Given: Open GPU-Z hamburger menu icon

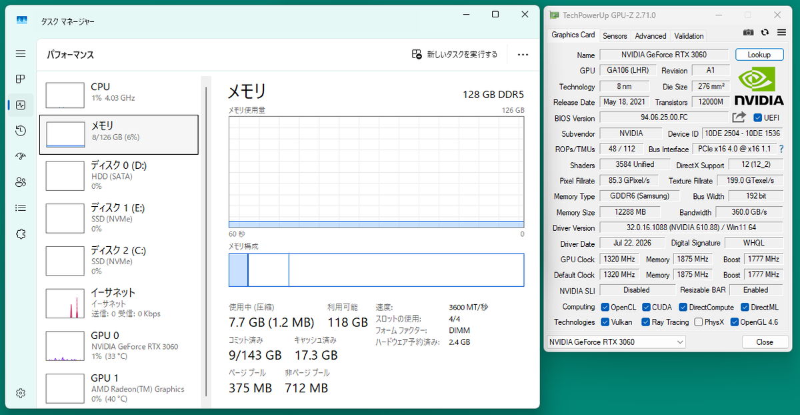Looking at the screenshot, I should click(781, 33).
